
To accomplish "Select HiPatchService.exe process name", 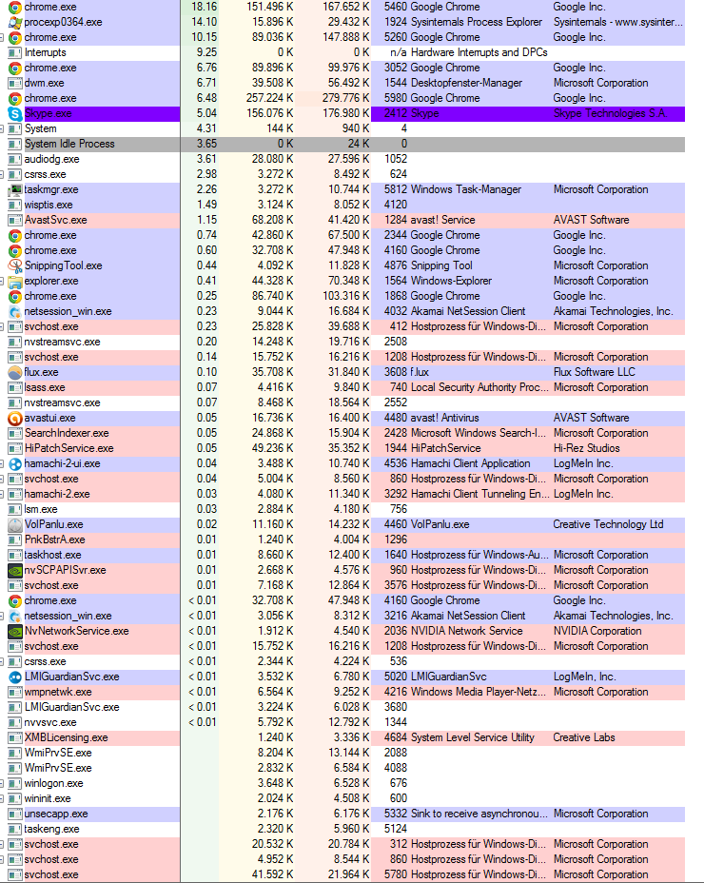I will [68, 448].
